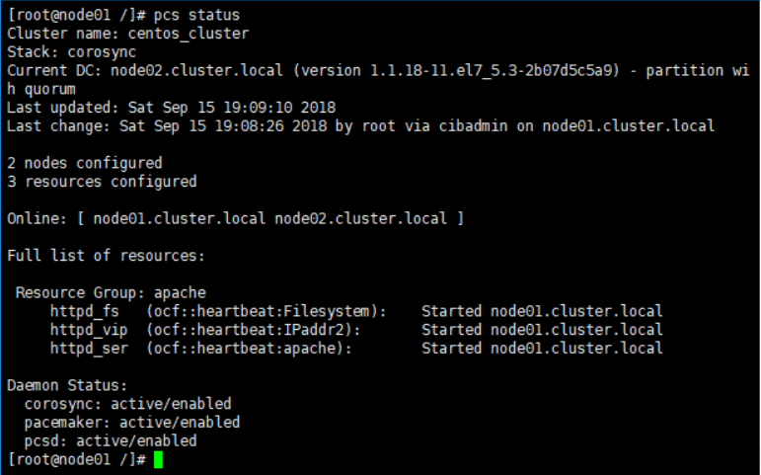
Task: Click the 'pacemaker: active/enabled' status line
Action: click(x=132, y=423)
